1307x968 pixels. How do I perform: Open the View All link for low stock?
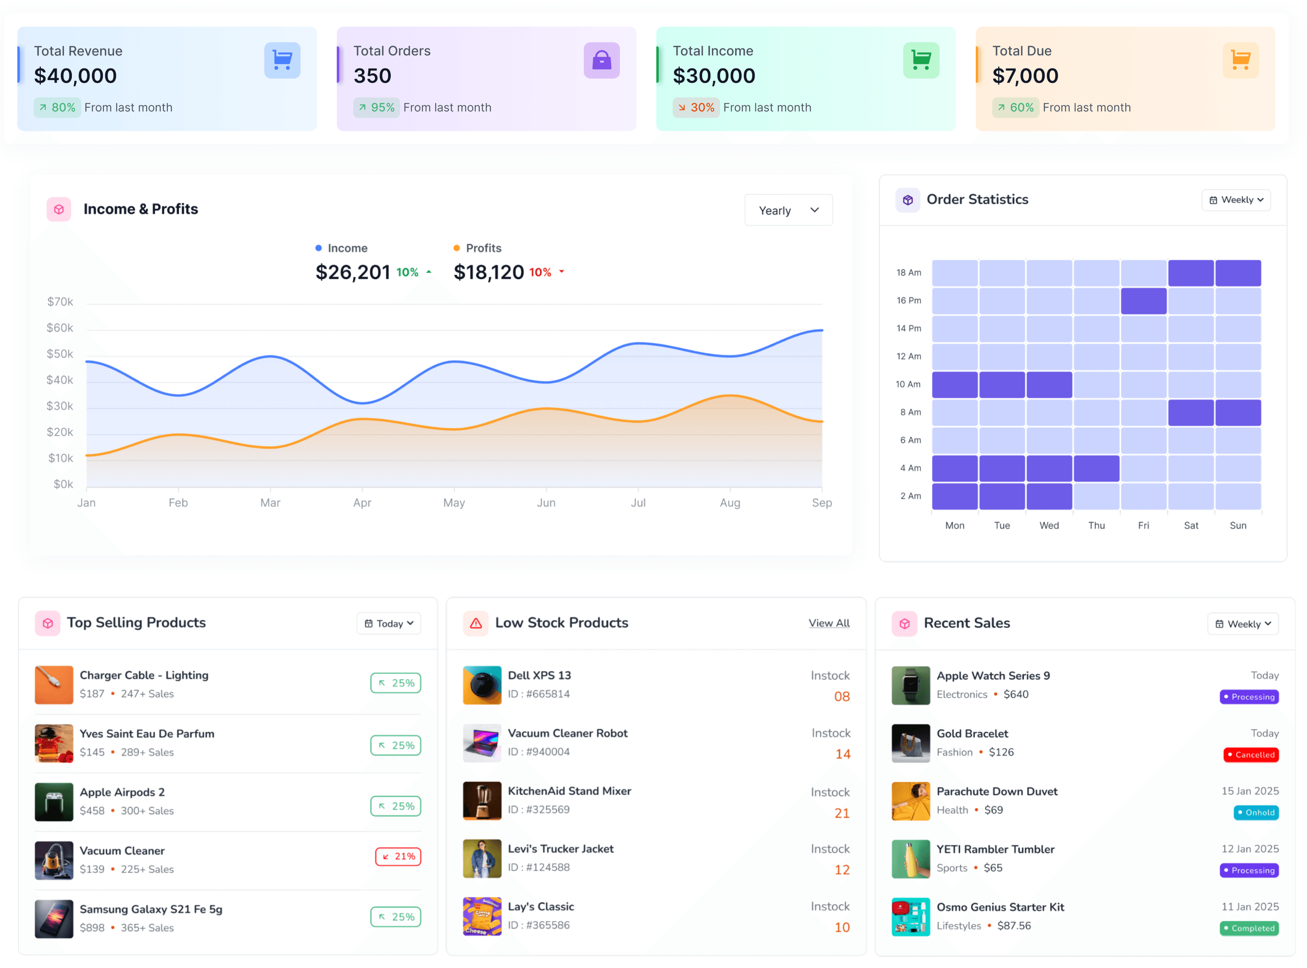tap(828, 623)
